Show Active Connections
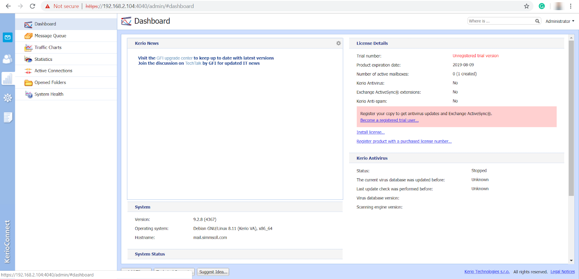The height and width of the screenshot is (279, 579). [53, 71]
